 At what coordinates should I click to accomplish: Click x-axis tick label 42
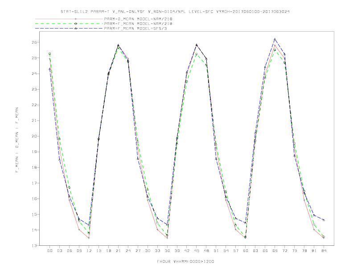(187, 251)
